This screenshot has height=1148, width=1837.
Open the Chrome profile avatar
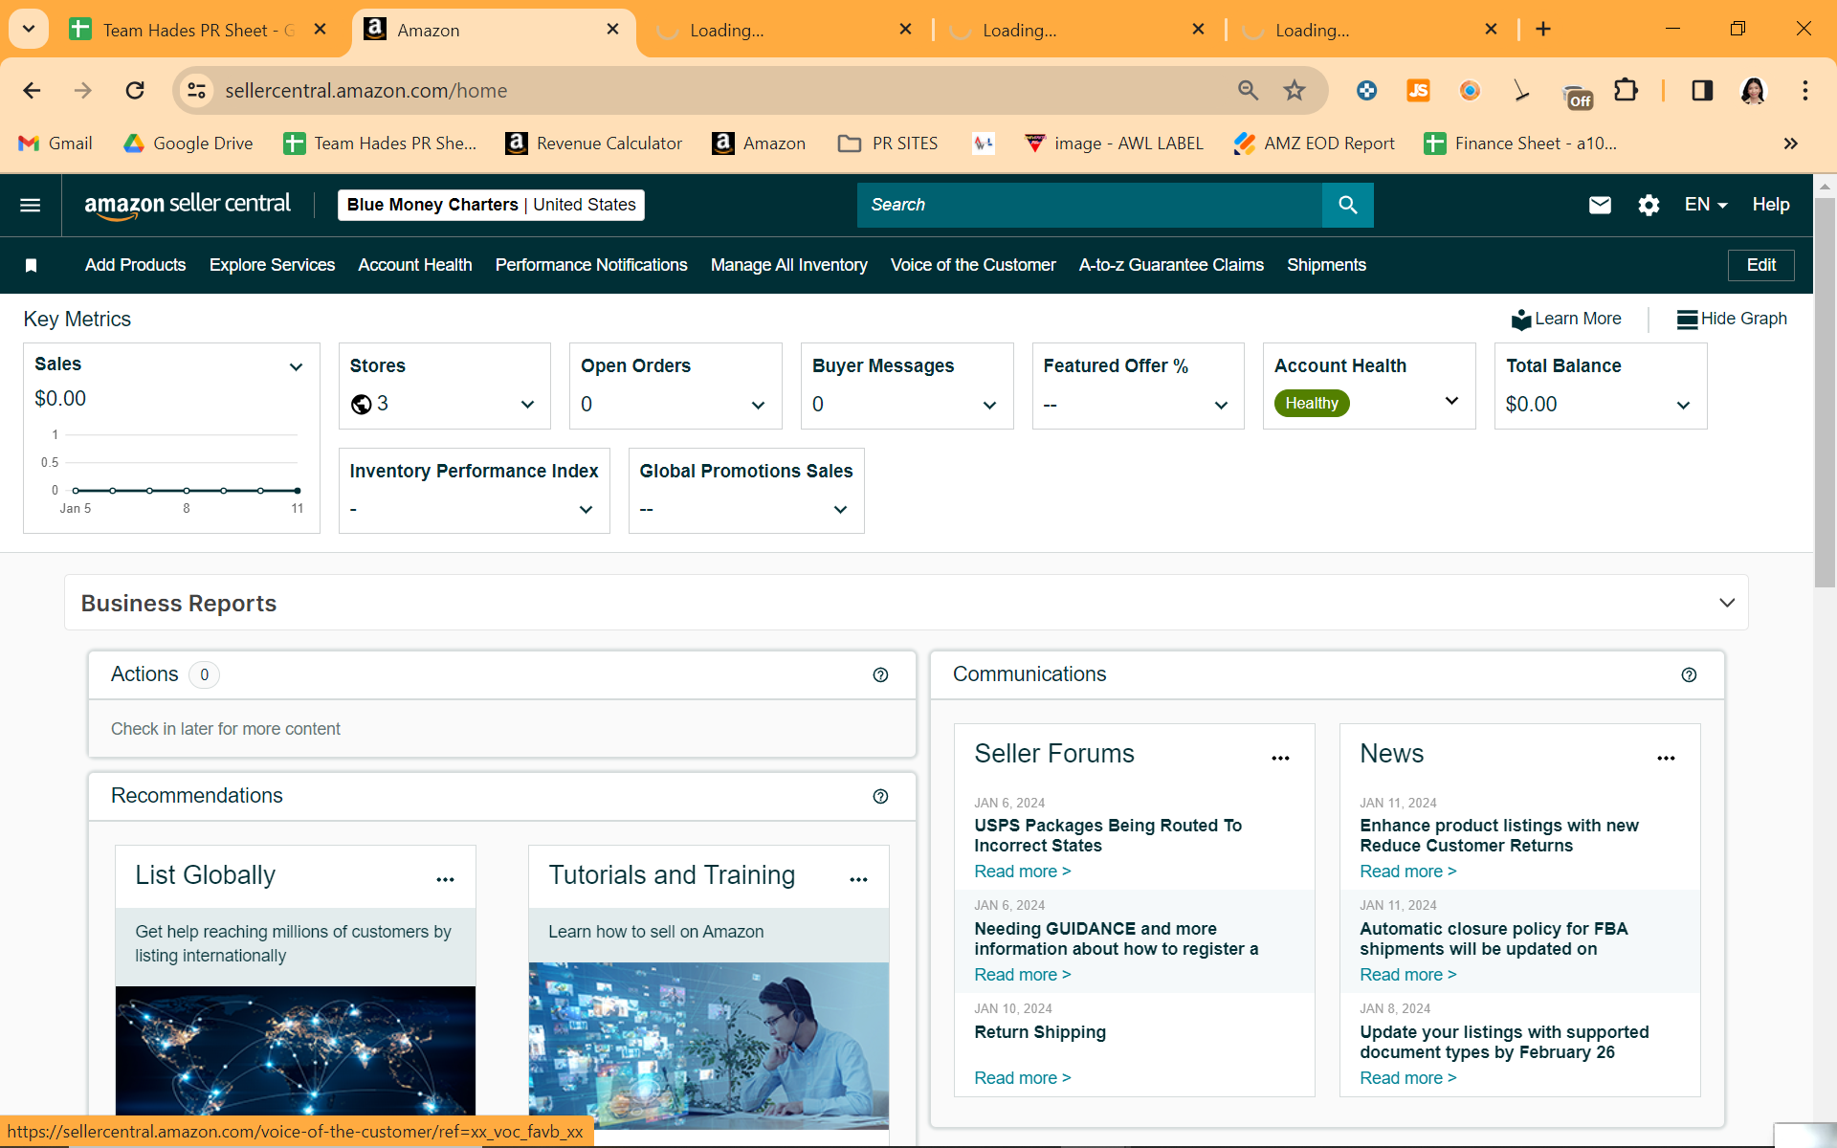point(1753,91)
